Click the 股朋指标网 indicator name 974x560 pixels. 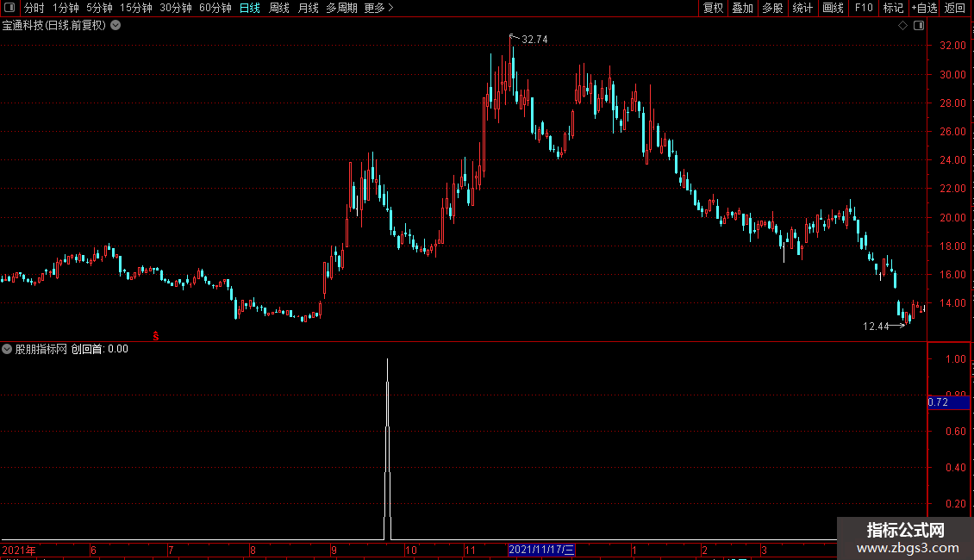point(41,349)
